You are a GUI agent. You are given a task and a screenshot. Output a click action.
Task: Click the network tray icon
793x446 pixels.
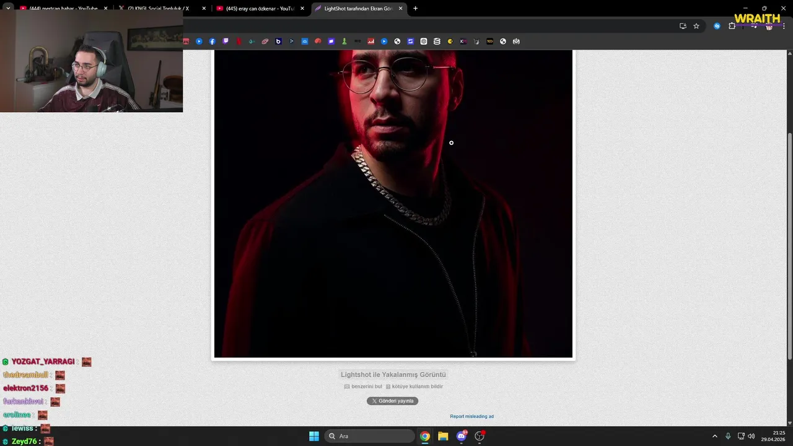pyautogui.click(x=741, y=436)
